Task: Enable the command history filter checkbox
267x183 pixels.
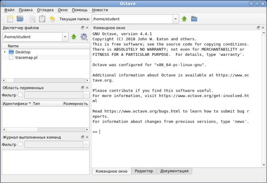Action: [x=20, y=144]
